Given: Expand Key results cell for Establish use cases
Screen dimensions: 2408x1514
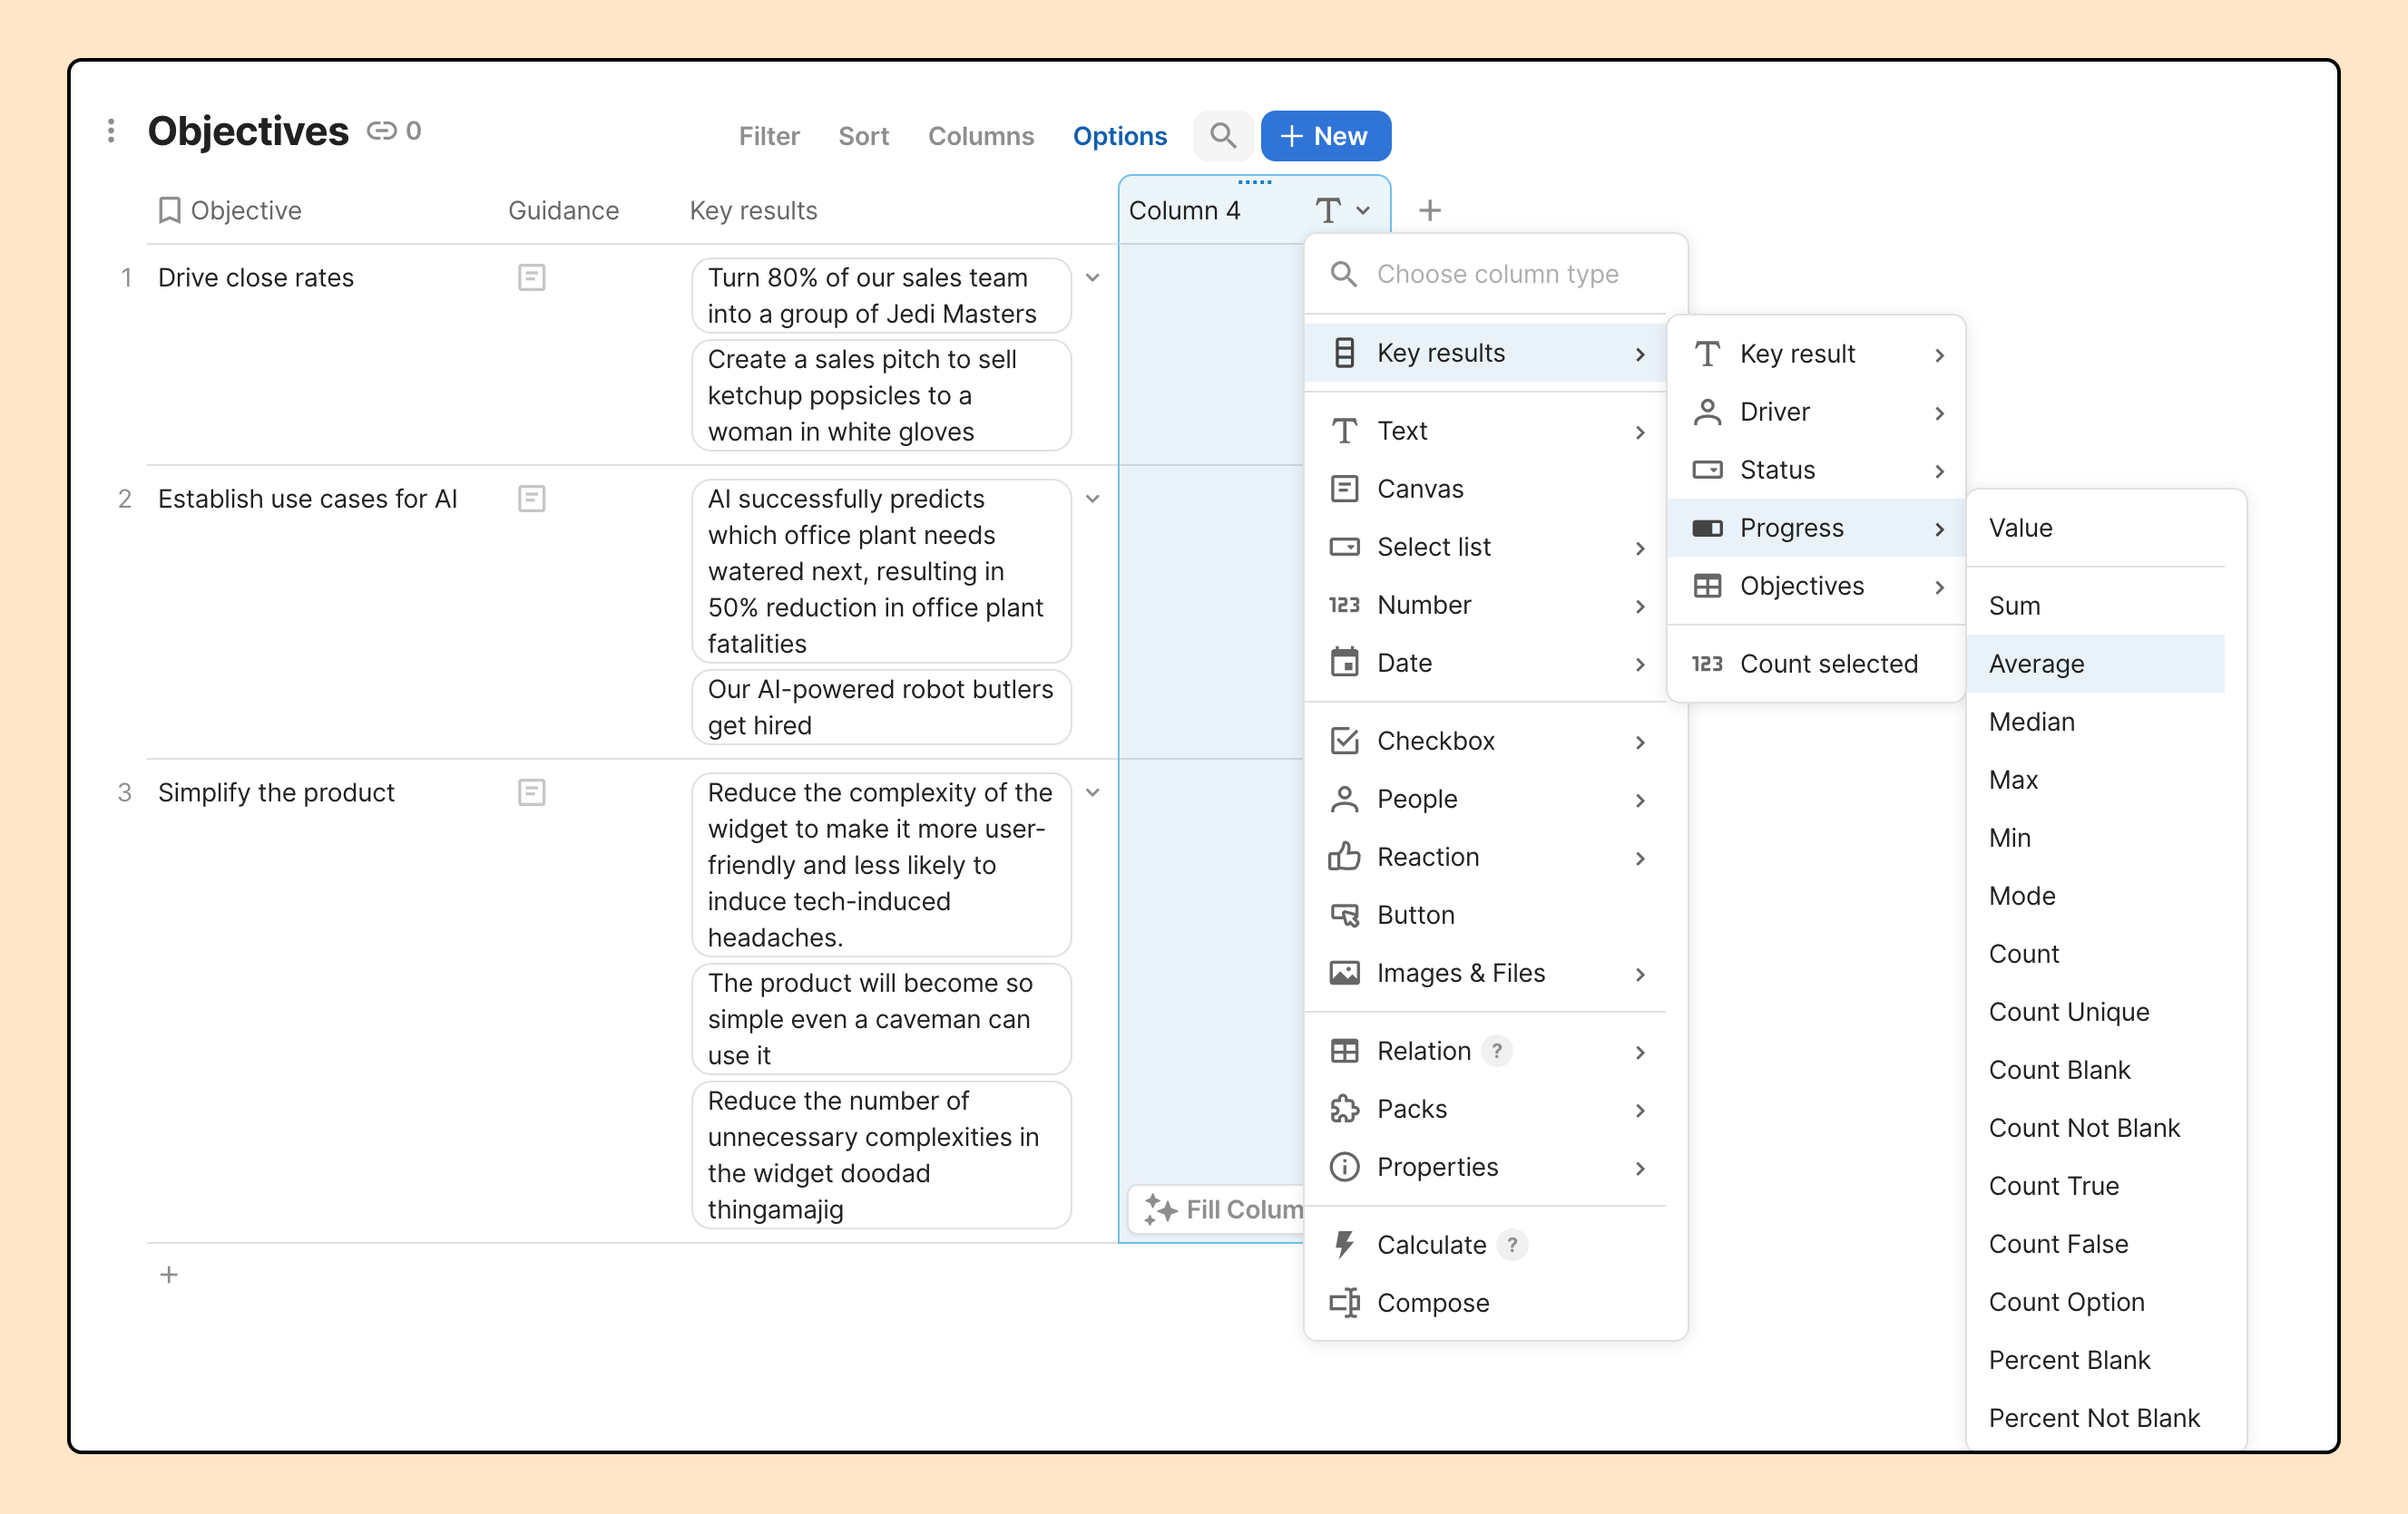Looking at the screenshot, I should coord(1092,499).
